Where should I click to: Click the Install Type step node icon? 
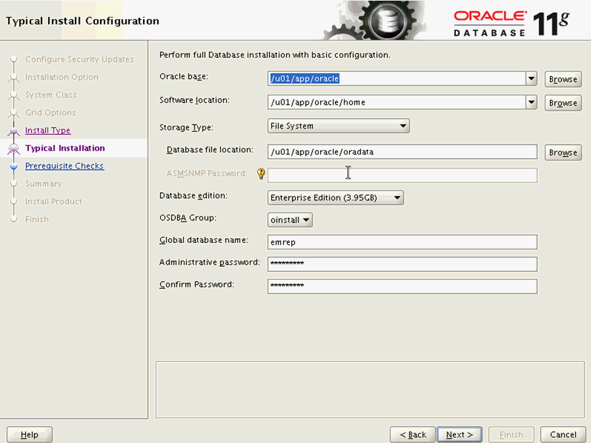coord(14,131)
